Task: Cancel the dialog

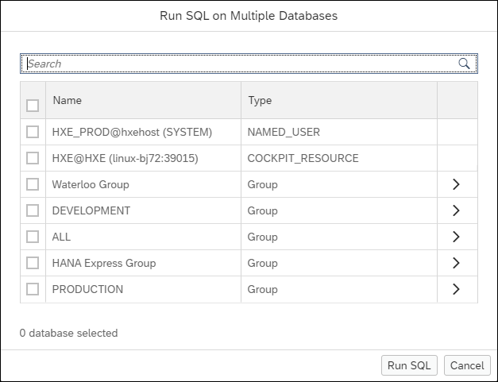Action: pos(467,365)
